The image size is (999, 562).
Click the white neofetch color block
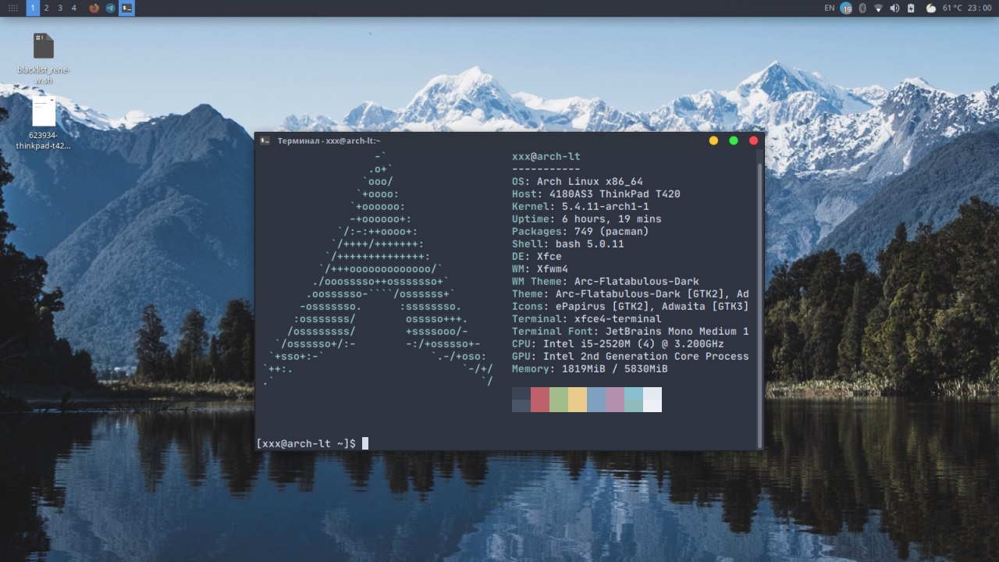click(652, 400)
